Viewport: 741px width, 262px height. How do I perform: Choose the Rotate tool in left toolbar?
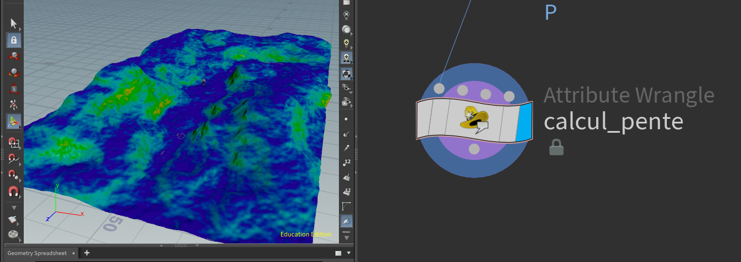pos(14,72)
